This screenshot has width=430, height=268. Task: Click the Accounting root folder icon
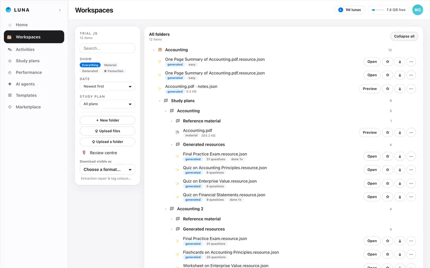(160, 50)
